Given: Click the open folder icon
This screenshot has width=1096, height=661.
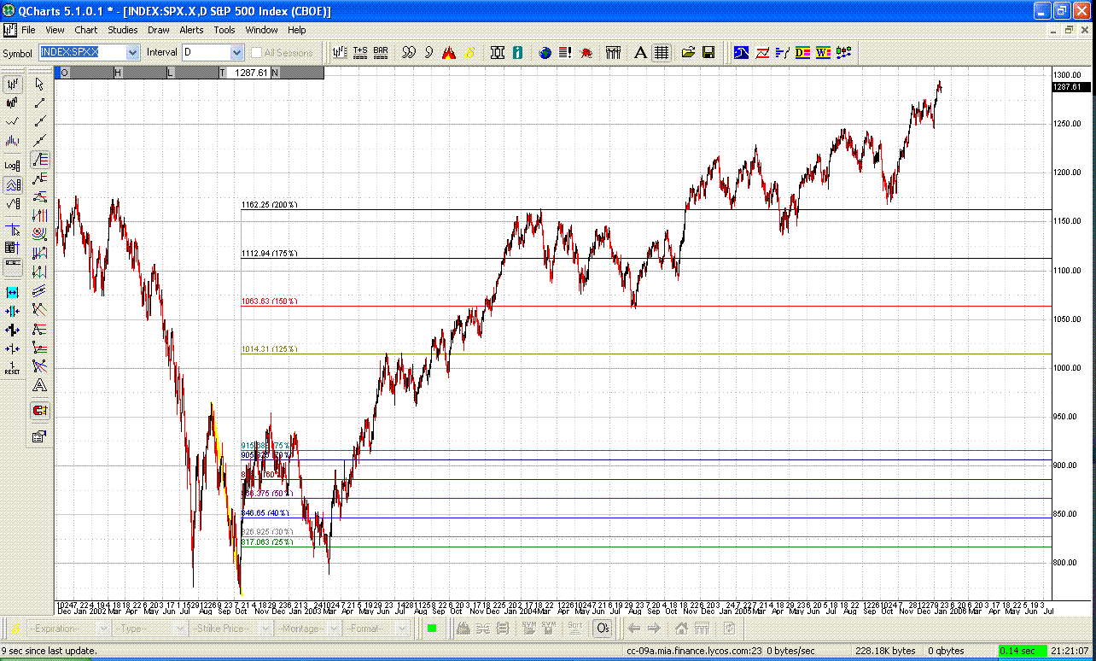Looking at the screenshot, I should [688, 52].
